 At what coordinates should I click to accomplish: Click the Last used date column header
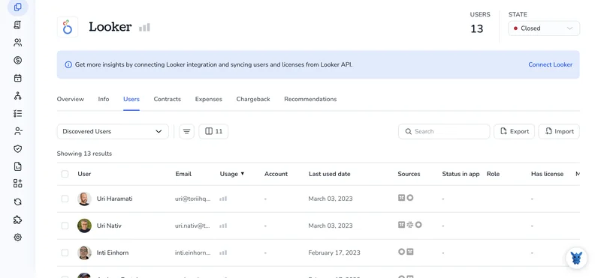330,174
